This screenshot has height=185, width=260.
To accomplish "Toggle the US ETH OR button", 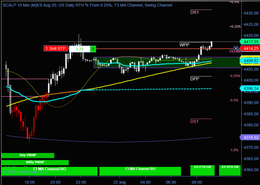I will coord(202,170).
